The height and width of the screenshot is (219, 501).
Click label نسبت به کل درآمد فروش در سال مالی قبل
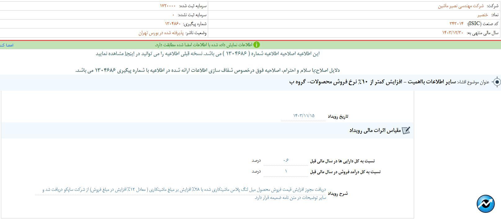[x=345, y=172]
